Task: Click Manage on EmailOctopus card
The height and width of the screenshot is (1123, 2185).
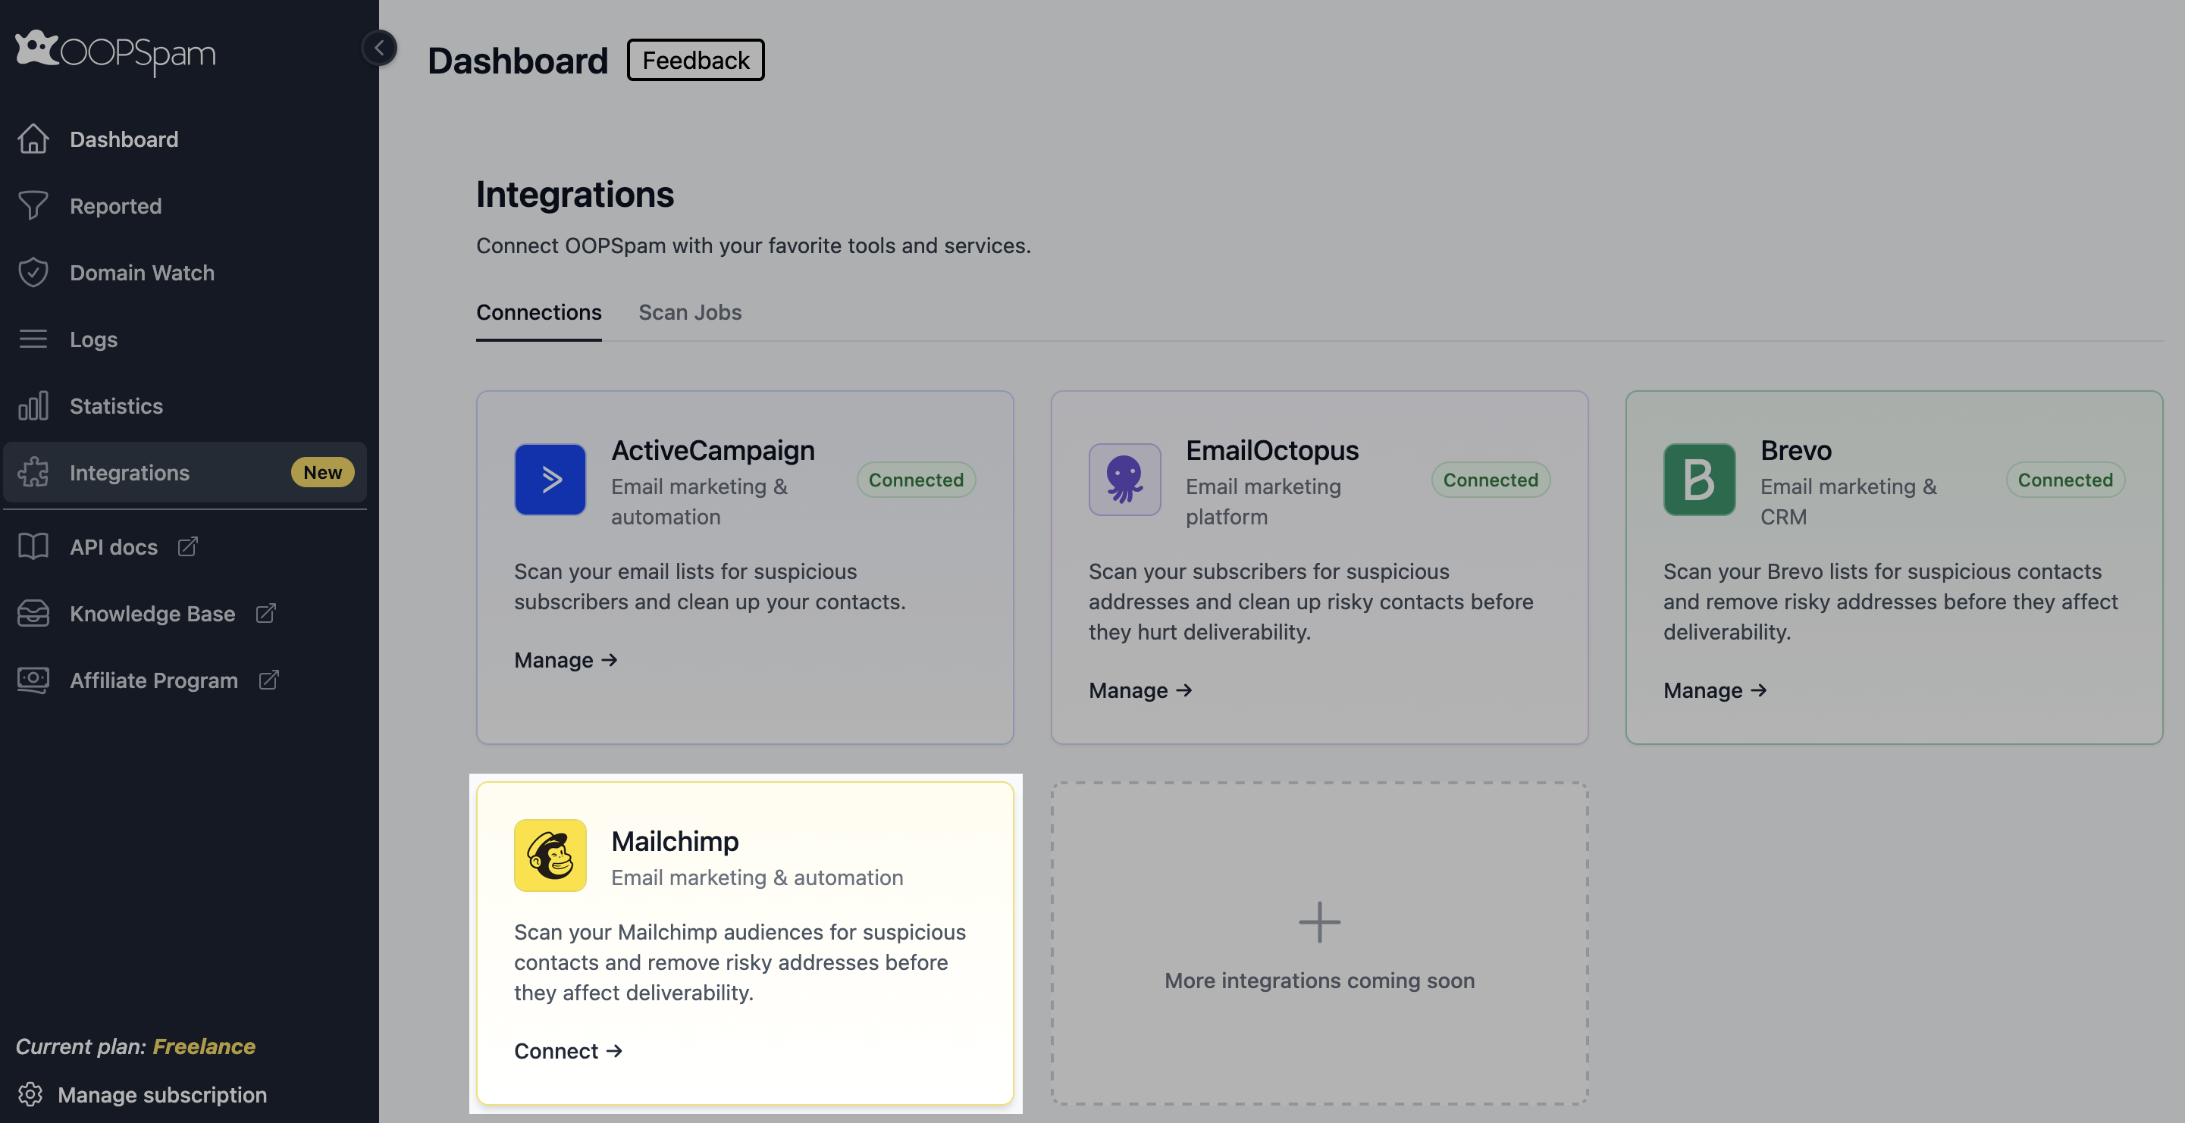Action: pyautogui.click(x=1140, y=690)
